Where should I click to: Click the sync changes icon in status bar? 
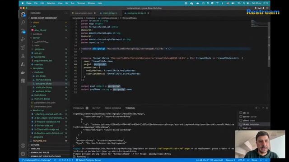click(x=55, y=160)
